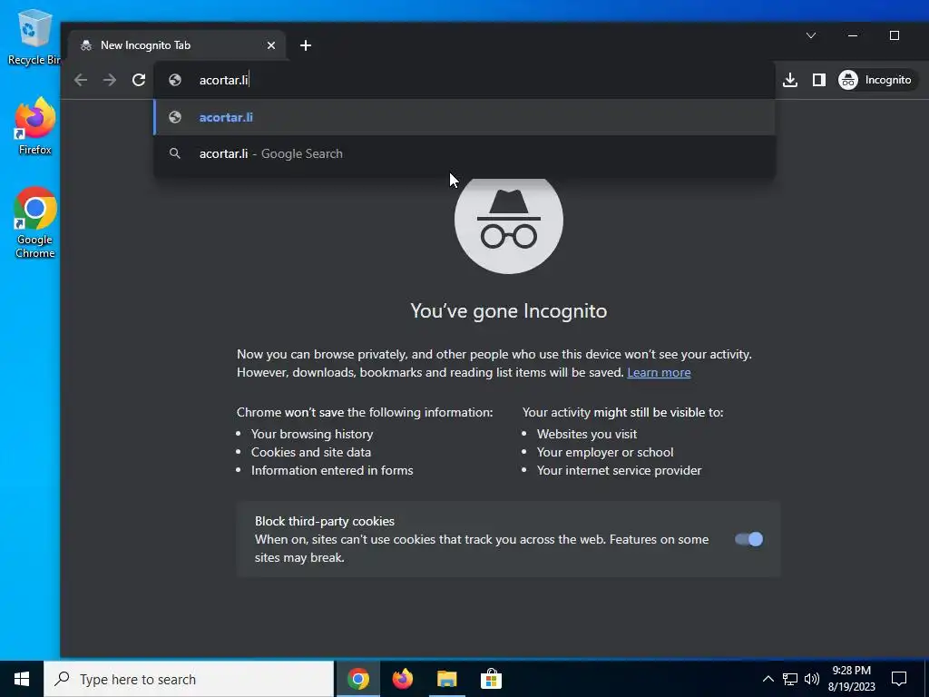The width and height of the screenshot is (929, 697).
Task: Select the New Incognito Tab
Action: [x=177, y=45]
